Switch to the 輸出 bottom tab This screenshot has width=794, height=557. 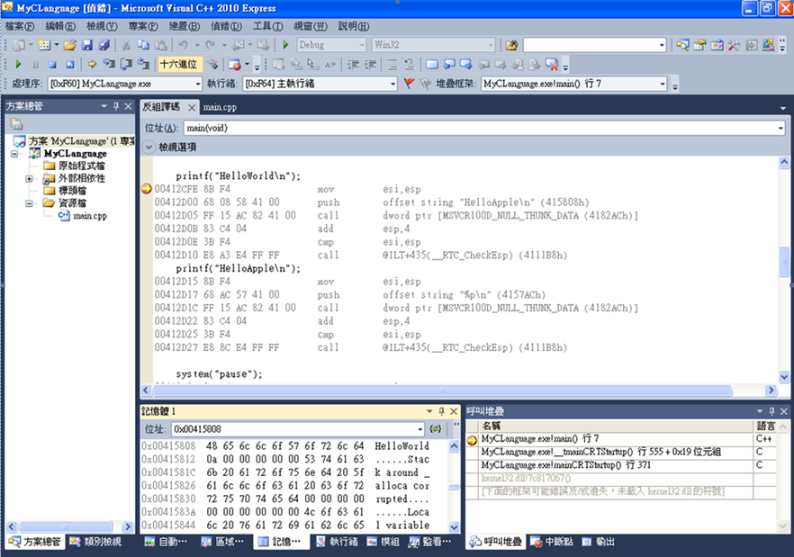[x=598, y=542]
